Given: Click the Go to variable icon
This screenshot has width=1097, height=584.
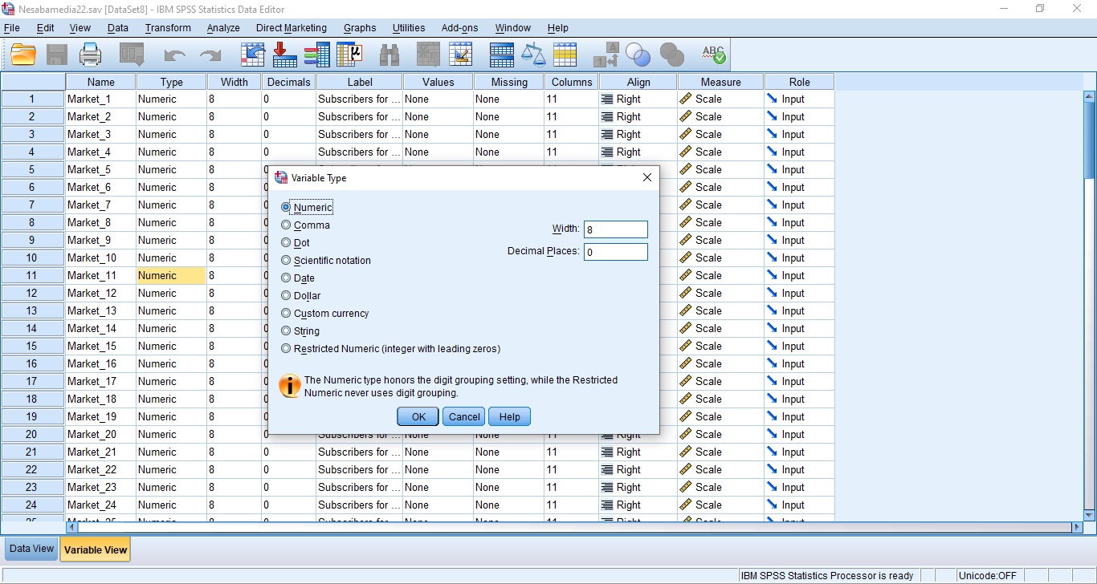Looking at the screenshot, I should [x=285, y=55].
